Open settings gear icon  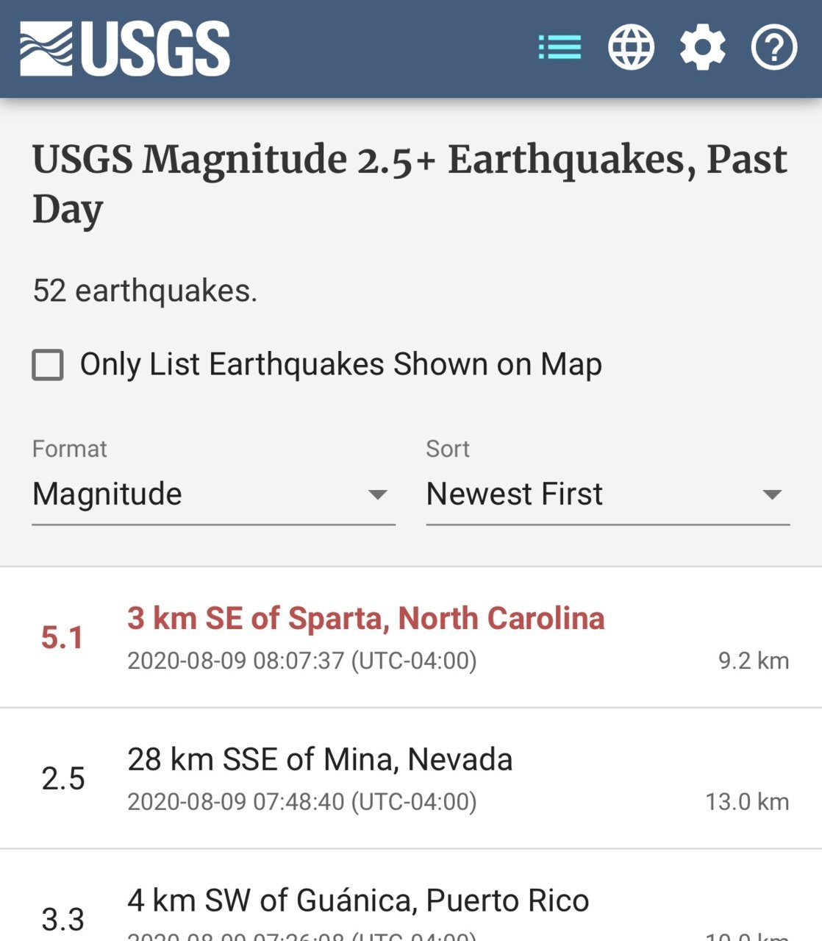(702, 48)
